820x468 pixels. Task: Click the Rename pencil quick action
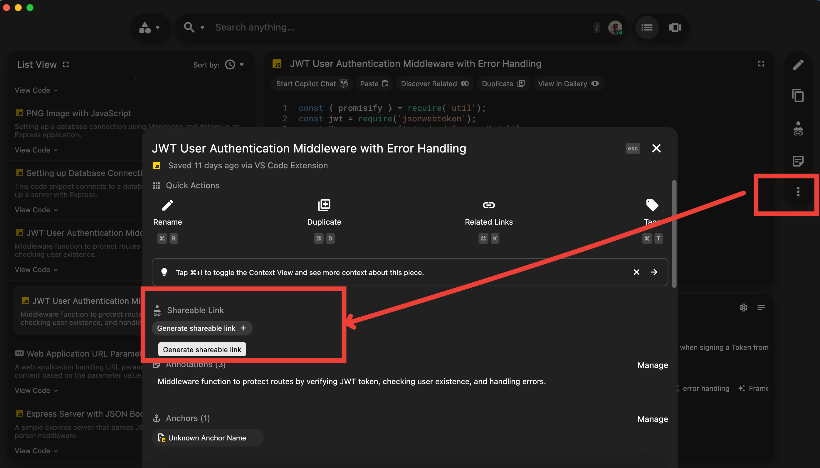tap(167, 205)
